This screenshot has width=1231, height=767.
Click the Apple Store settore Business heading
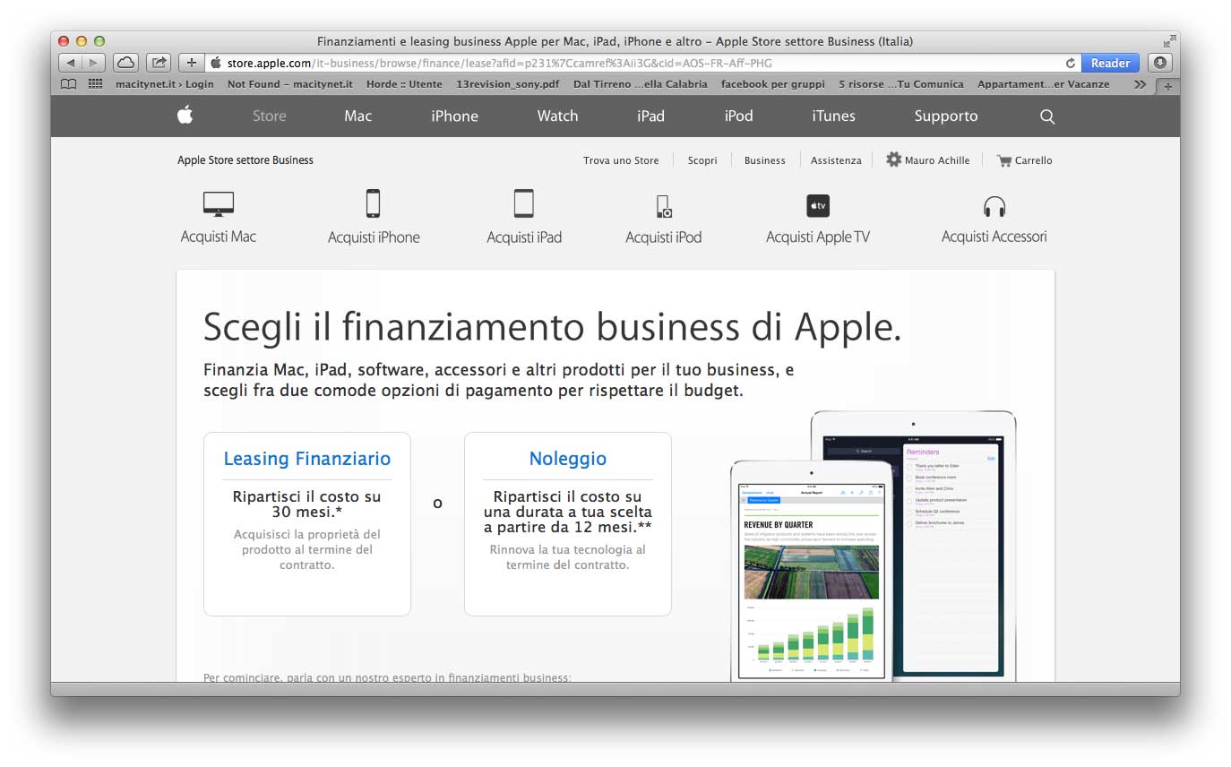(245, 160)
